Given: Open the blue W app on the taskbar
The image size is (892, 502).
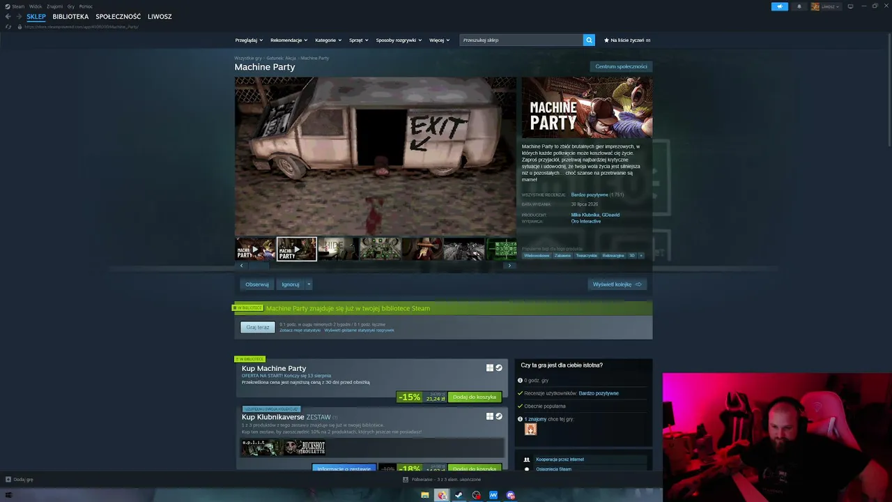Looking at the screenshot, I should pos(493,495).
